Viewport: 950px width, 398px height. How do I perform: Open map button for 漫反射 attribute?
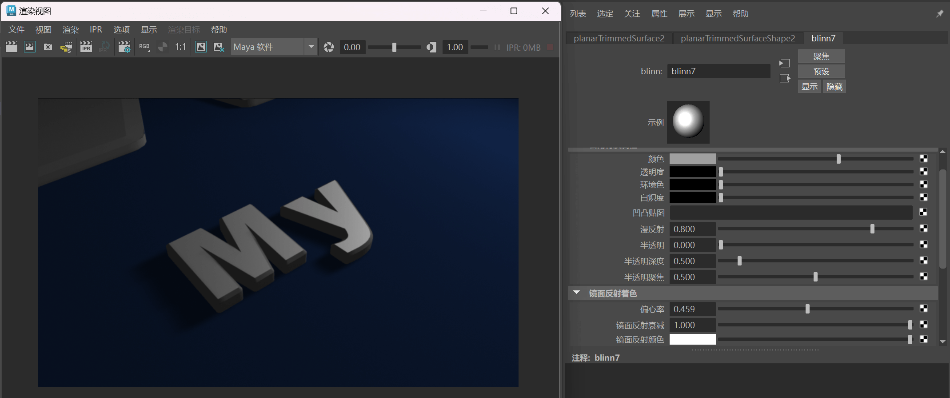pyautogui.click(x=923, y=229)
